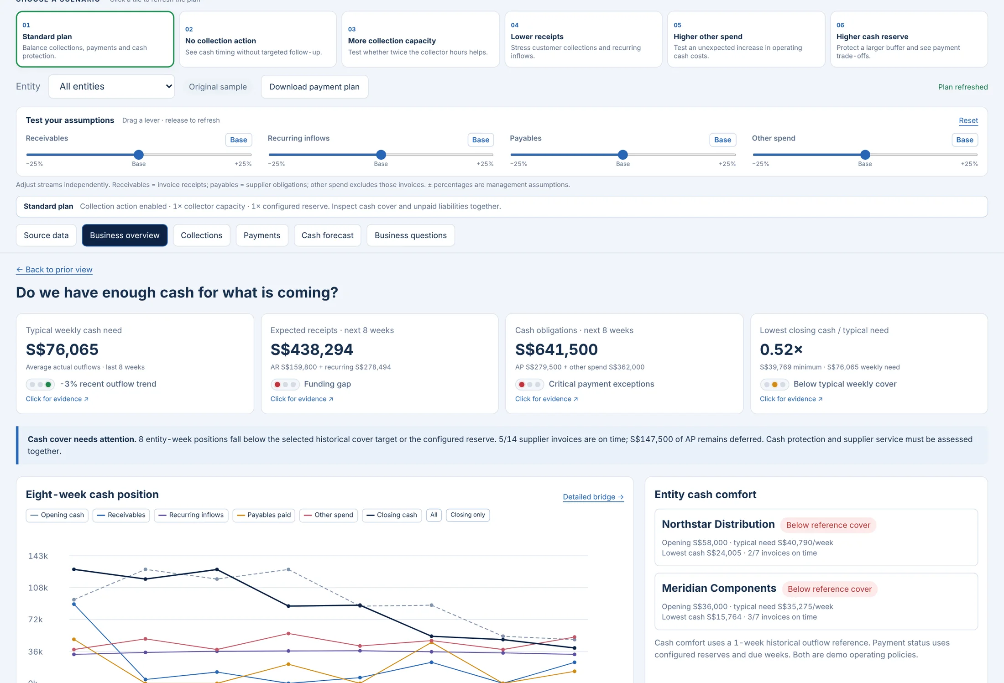Open the Collections tab
The width and height of the screenshot is (1004, 683).
pyautogui.click(x=201, y=235)
